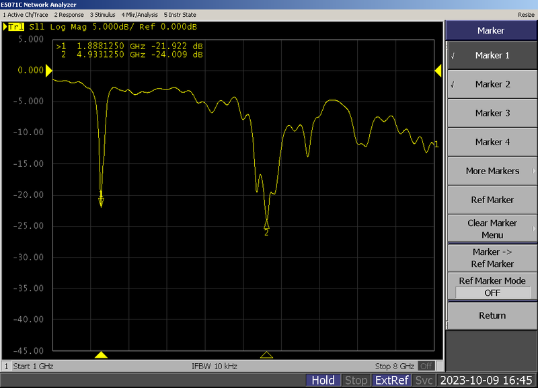The image size is (538, 388).
Task: Open the Response menu
Action: 68,14
